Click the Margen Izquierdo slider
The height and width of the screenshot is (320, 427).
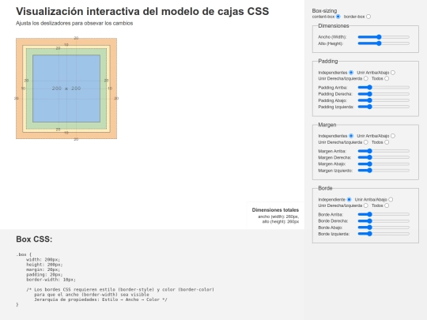384,171
